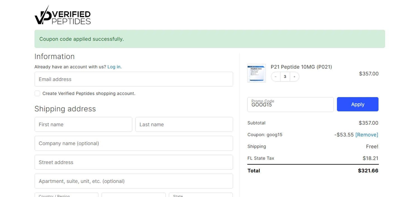Focus the First name field
The width and height of the screenshot is (419, 197).
(83, 124)
